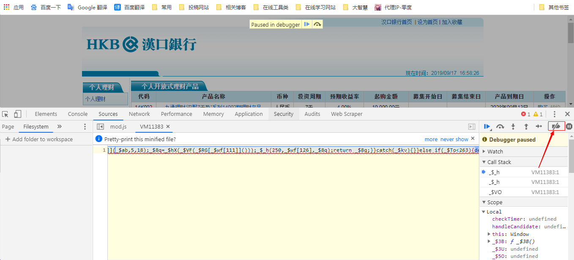
Task: Step into next function call
Action: (513, 126)
